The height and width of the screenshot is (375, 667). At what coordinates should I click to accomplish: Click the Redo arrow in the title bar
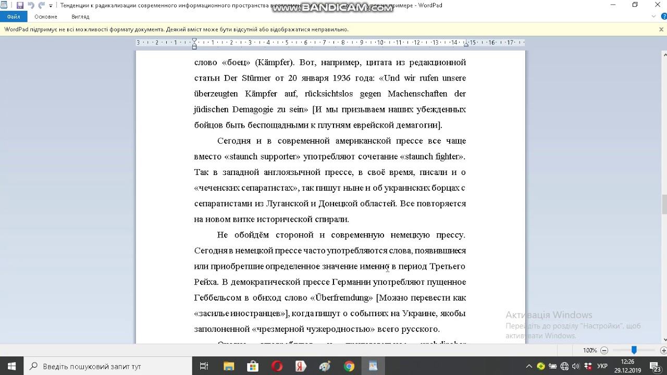pos(42,5)
